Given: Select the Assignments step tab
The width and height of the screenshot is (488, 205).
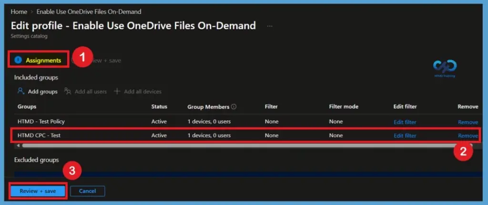Looking at the screenshot, I should pos(43,61).
